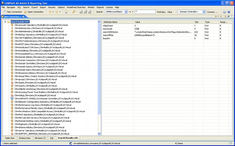Click the forward navigation arrow icon

pos(57,12)
